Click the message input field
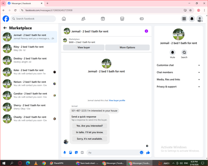This screenshot has width=208, height=166. pyautogui.click(x=113, y=153)
